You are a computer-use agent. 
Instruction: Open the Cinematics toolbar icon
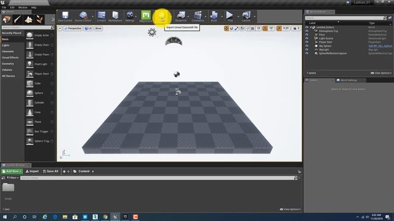coord(198,17)
